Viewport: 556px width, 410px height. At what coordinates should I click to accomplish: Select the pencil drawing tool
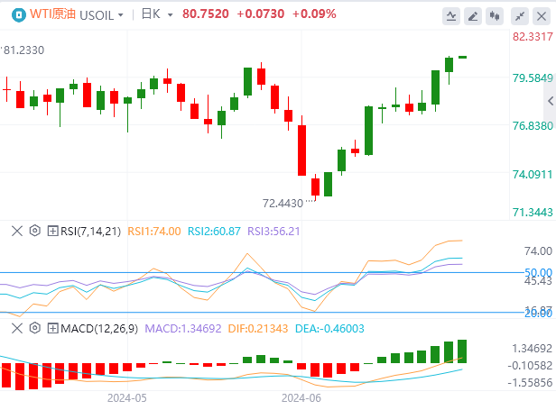(x=473, y=16)
